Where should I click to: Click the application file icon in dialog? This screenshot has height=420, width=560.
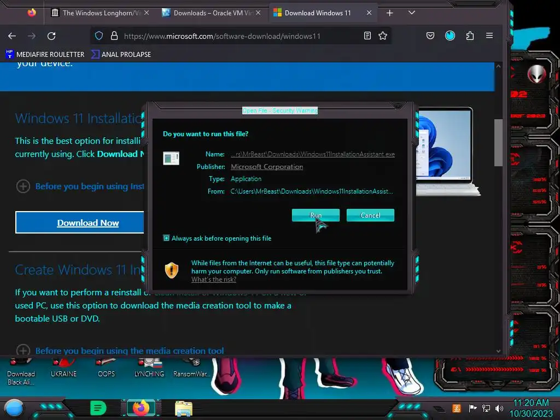171,158
